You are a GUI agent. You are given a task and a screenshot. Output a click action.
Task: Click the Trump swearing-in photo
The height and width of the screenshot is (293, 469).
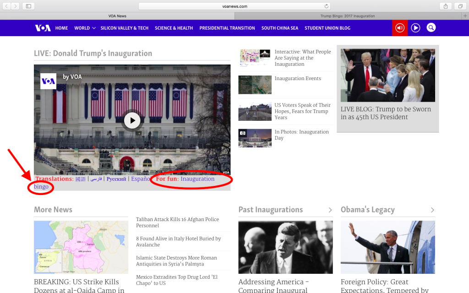click(x=387, y=76)
